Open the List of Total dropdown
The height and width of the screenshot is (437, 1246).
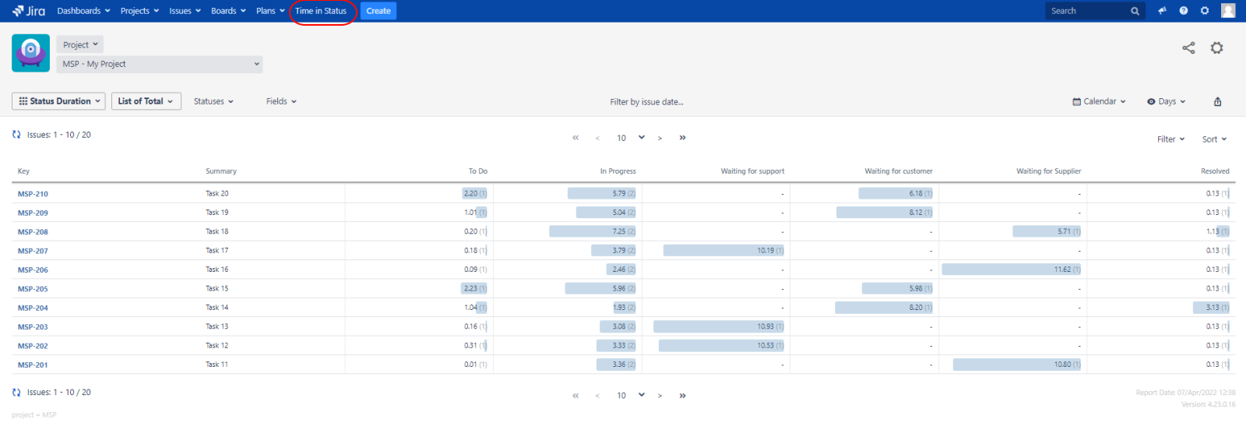pos(146,101)
